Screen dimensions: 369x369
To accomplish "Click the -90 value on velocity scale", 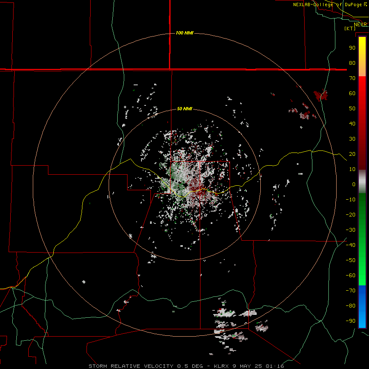I will pyautogui.click(x=351, y=321).
